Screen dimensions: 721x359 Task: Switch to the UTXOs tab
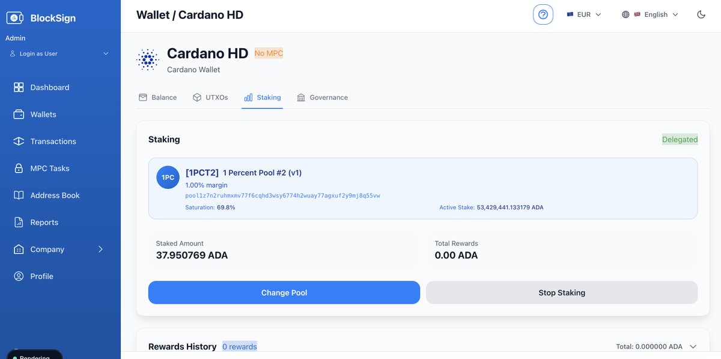point(210,97)
